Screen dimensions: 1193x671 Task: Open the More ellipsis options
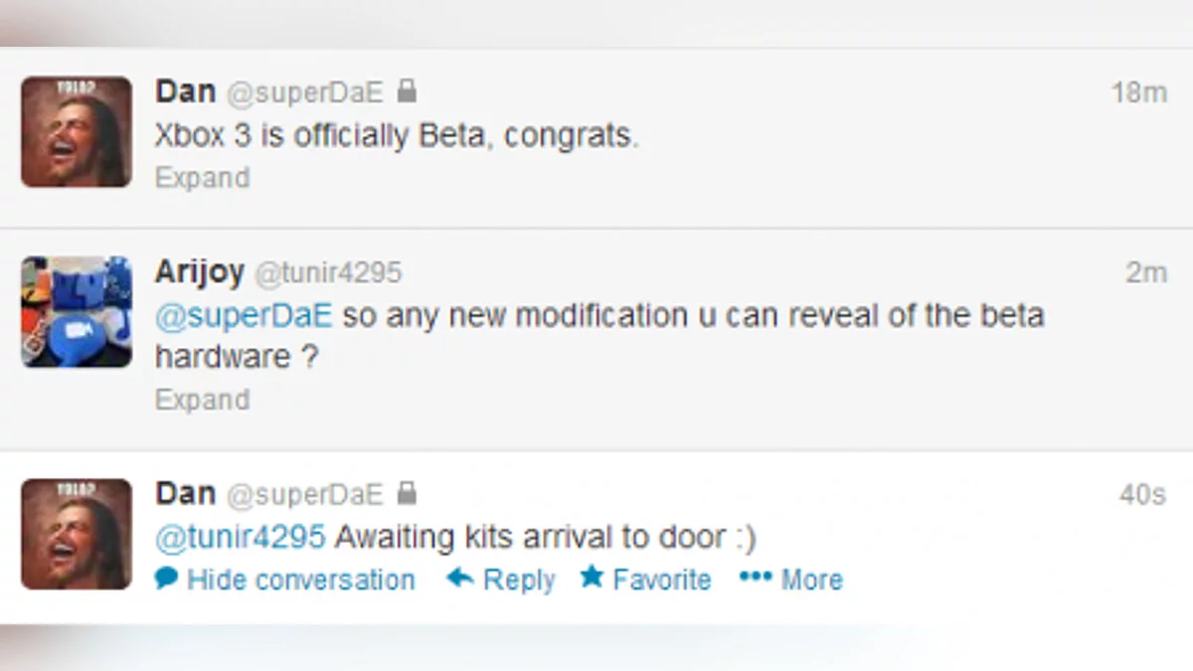tap(756, 578)
